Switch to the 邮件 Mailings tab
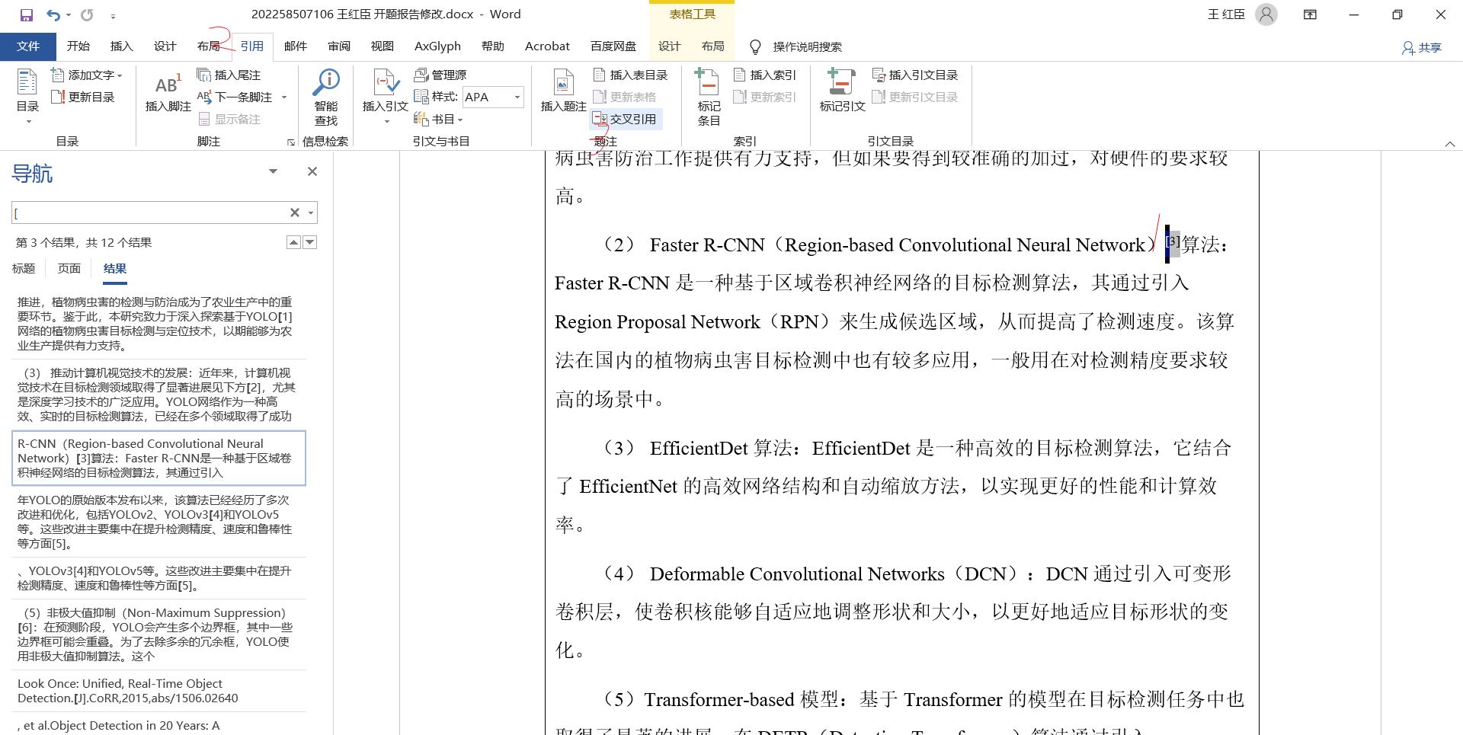Screen dimensions: 1463x735 click(x=296, y=46)
